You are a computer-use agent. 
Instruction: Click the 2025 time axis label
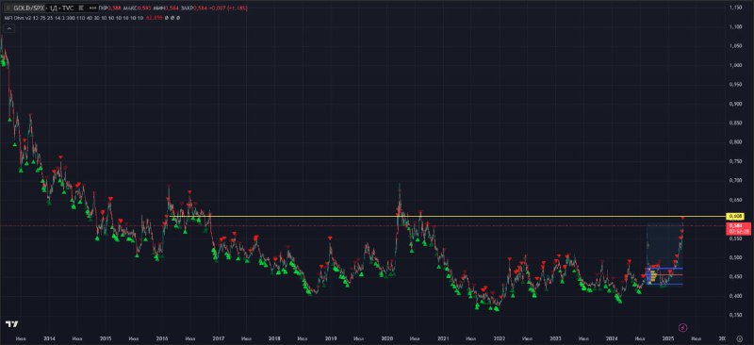click(668, 338)
